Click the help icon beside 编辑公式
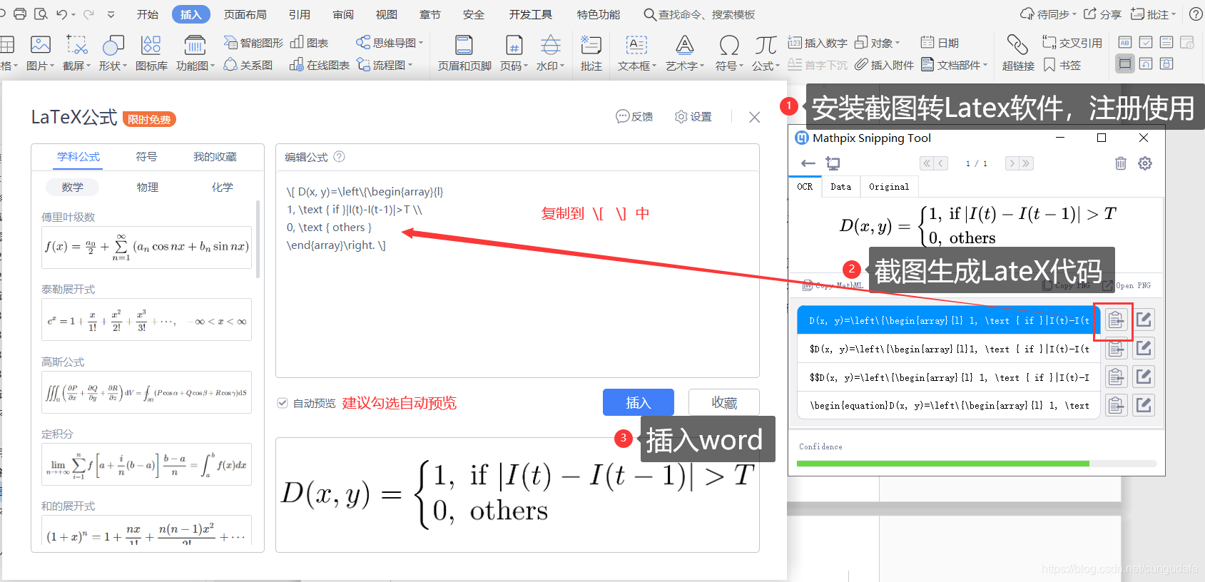Image resolution: width=1205 pixels, height=582 pixels. click(x=340, y=157)
